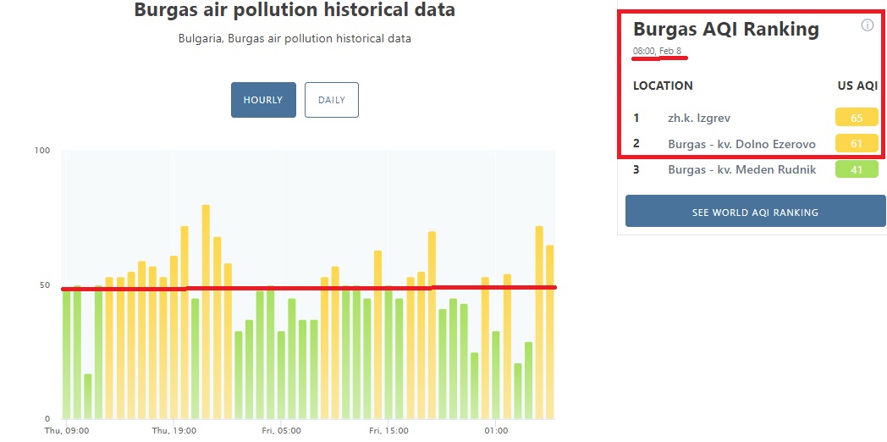Open Burgas - kv. Dolno Ezerovo location
This screenshot has height=442, width=887.
pos(741,144)
